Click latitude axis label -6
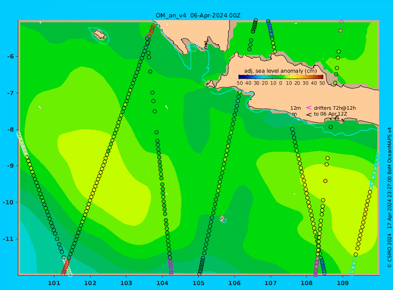Viewport: 393px width, 290px height. [x=10, y=56]
